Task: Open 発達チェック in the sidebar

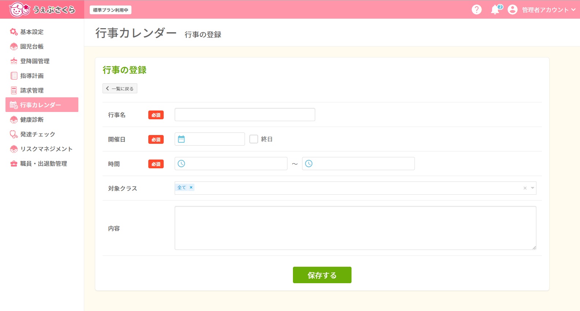Action: [42, 134]
